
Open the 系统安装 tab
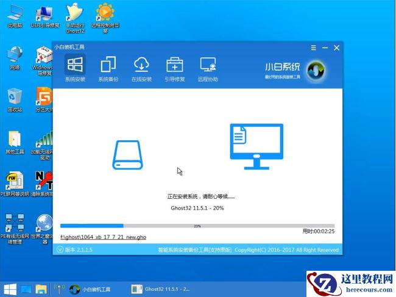(x=75, y=68)
